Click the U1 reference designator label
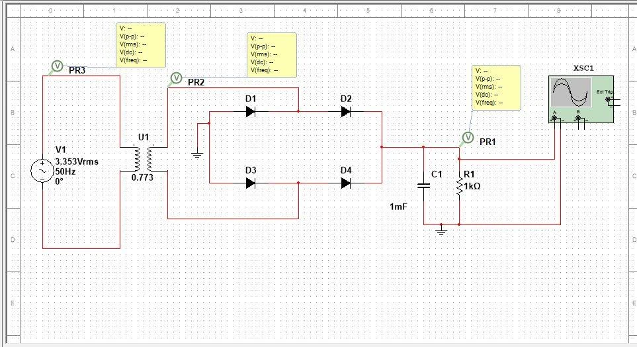 pos(144,138)
